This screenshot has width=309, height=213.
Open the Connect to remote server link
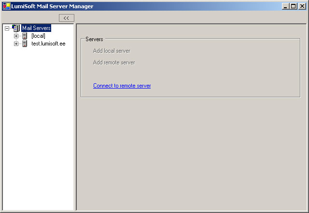(x=122, y=86)
